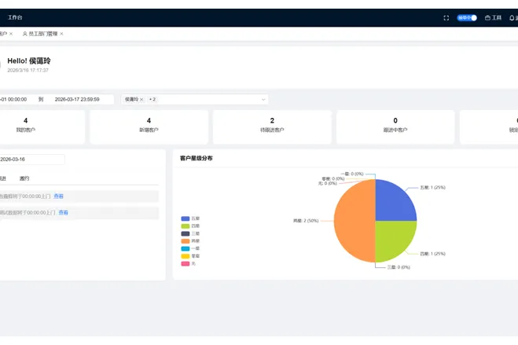
Task: Click the '四星: 1 (25%)' chart label
Action: point(432,254)
